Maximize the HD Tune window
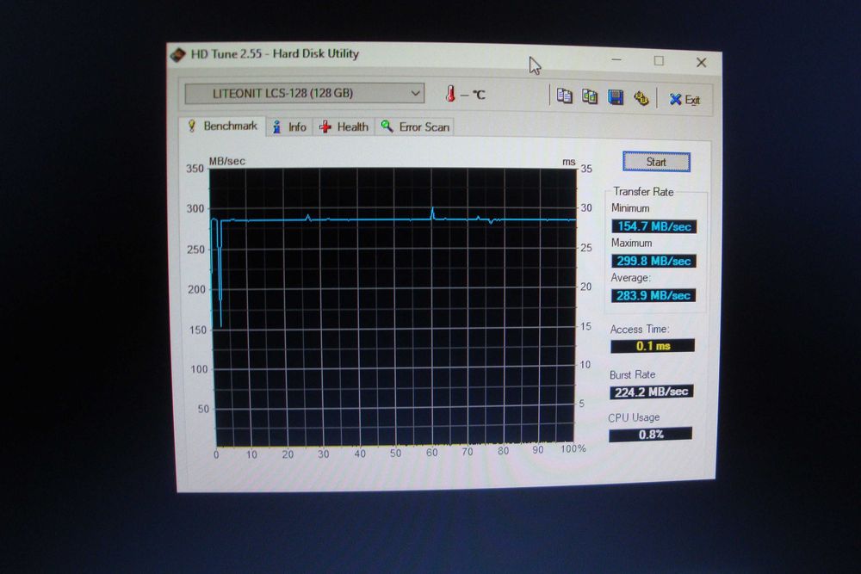This screenshot has height=574, width=861. click(x=659, y=61)
